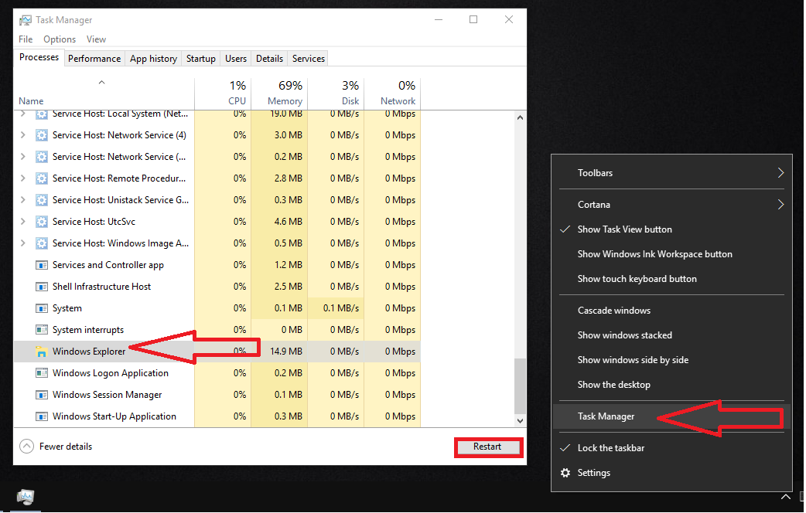This screenshot has width=806, height=513.
Task: Click the Shell Infrastructure Host icon
Action: (x=42, y=287)
